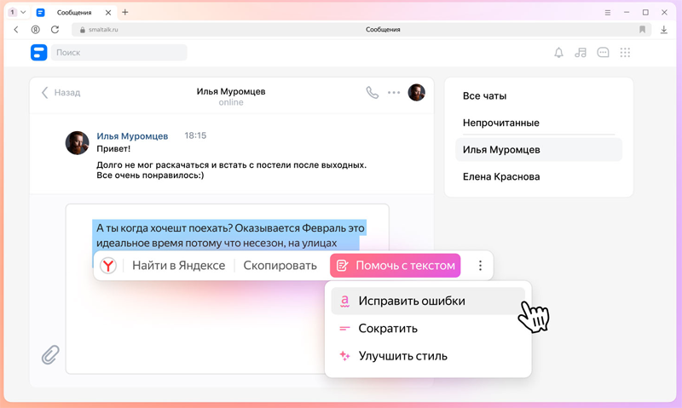Focus the Поиск search field
The image size is (682, 408).
click(x=119, y=53)
